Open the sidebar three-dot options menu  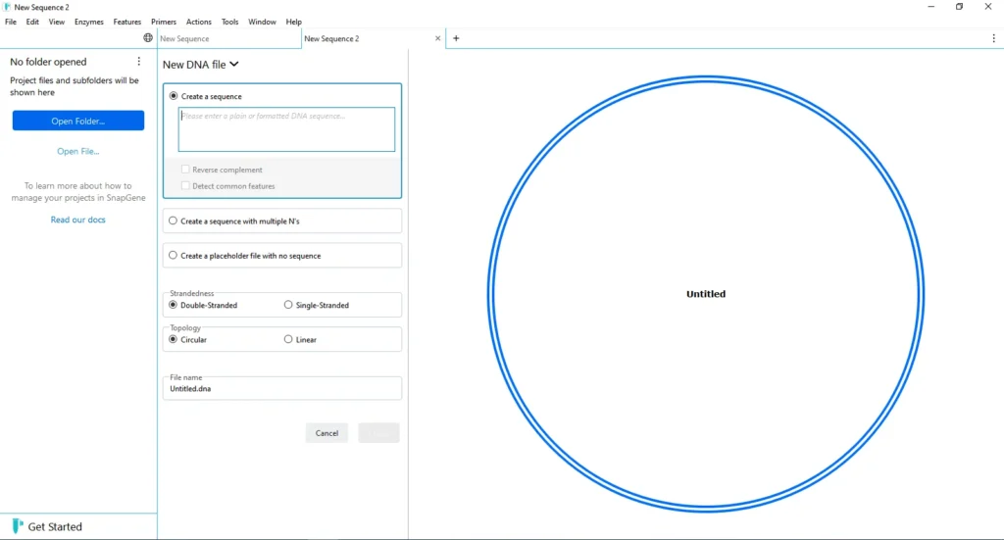(x=138, y=62)
